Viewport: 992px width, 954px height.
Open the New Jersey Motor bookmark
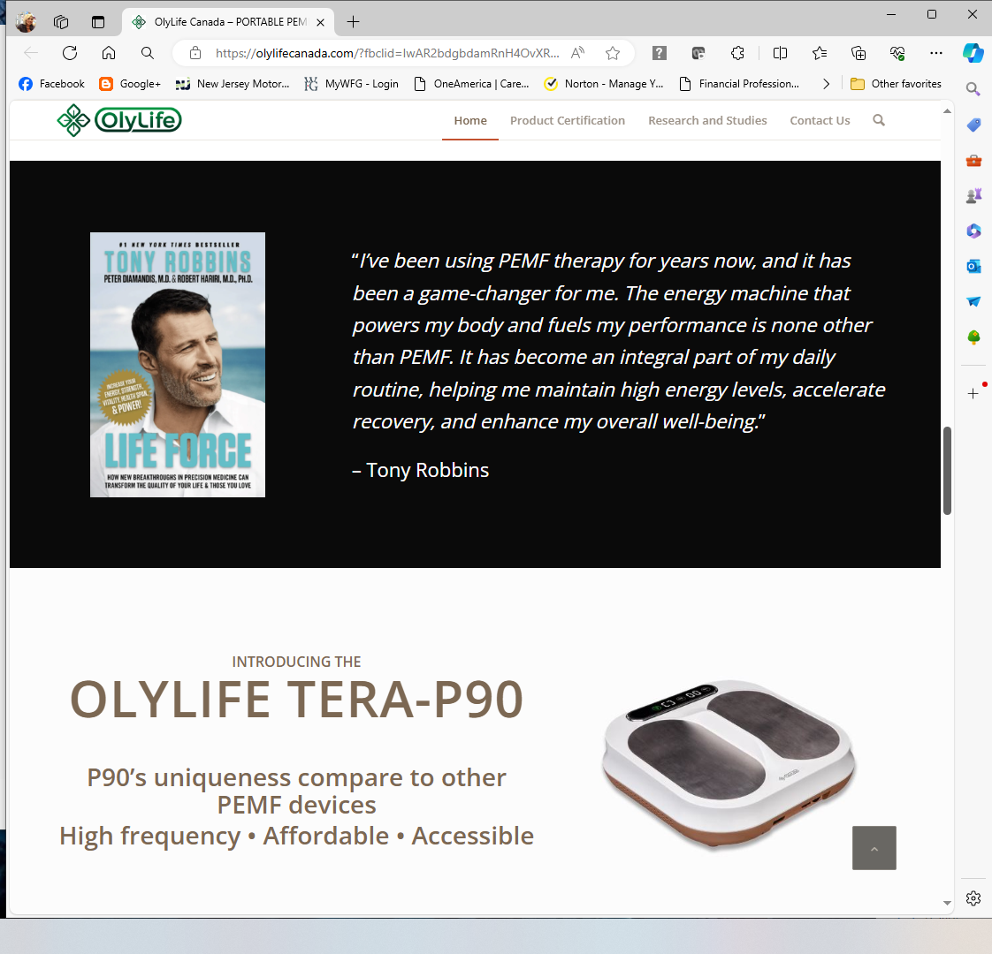(x=233, y=83)
